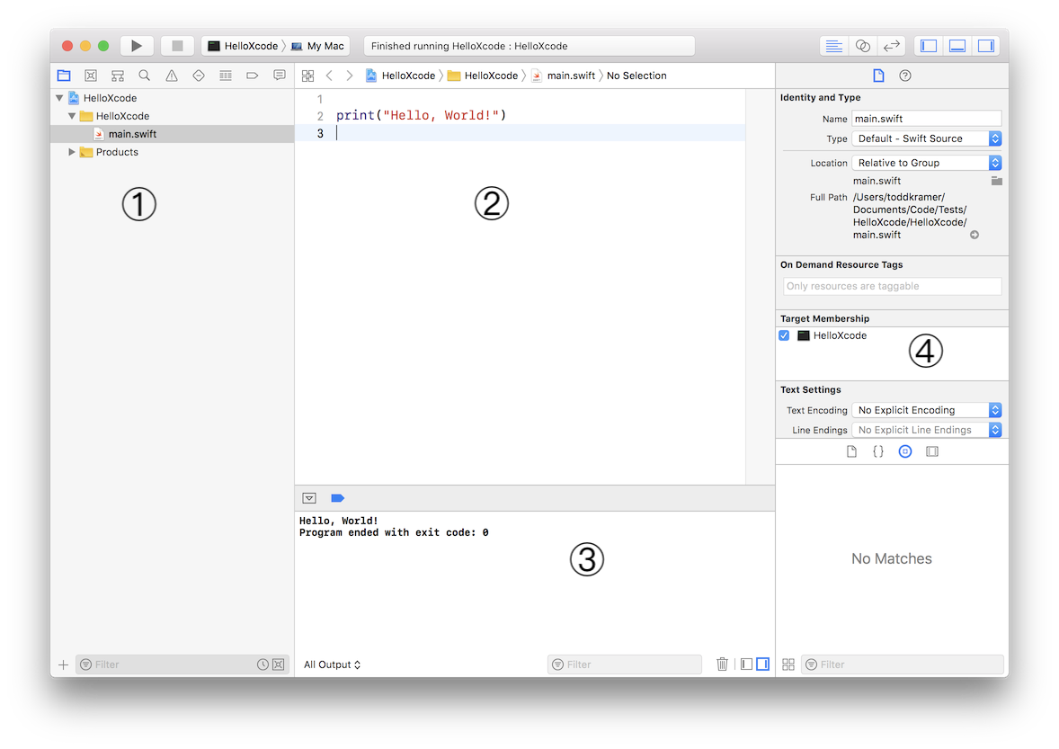Open the Report navigator

(280, 76)
